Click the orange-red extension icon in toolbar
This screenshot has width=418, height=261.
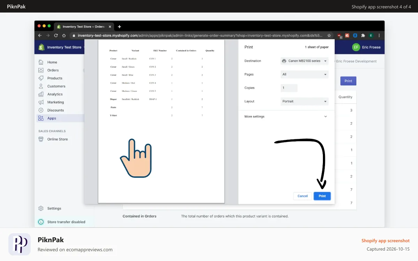tap(347, 35)
